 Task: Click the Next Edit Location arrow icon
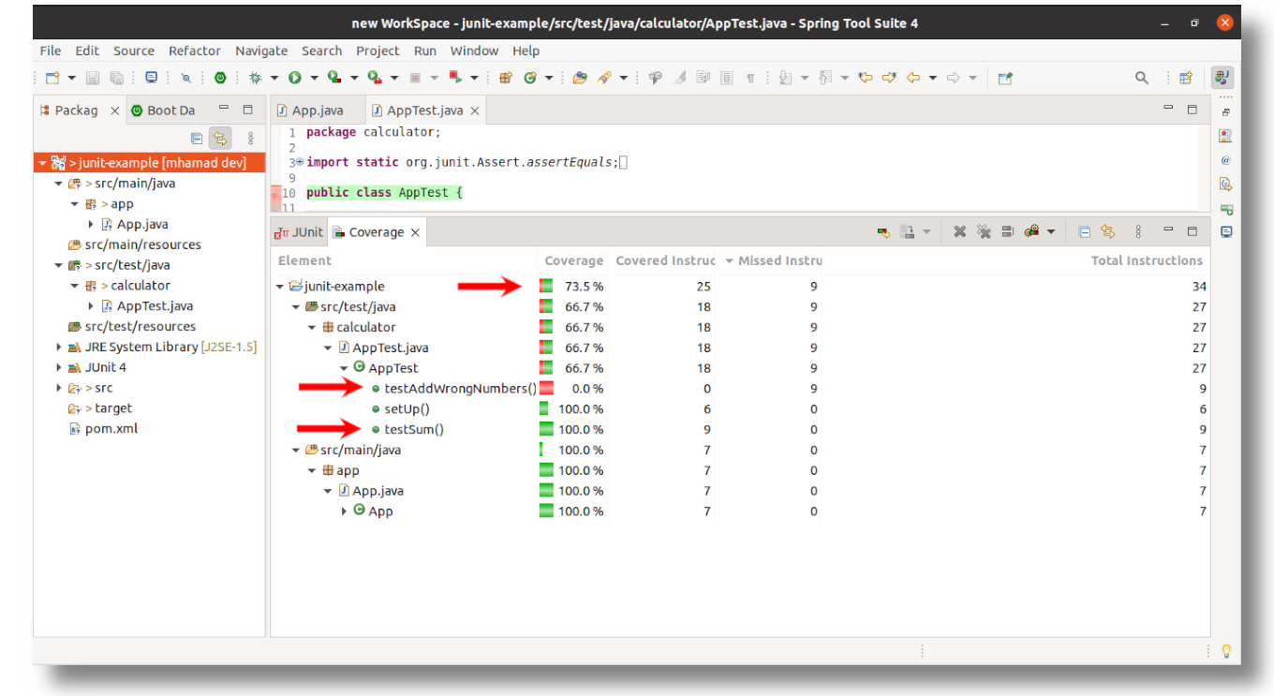pos(889,78)
